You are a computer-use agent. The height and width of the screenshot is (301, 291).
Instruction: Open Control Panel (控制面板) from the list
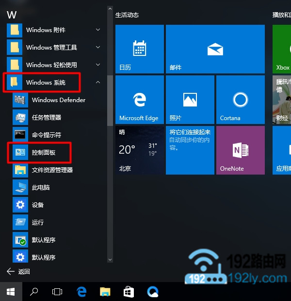(x=43, y=153)
